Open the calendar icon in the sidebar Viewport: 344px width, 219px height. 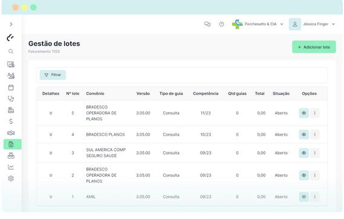(x=11, y=88)
